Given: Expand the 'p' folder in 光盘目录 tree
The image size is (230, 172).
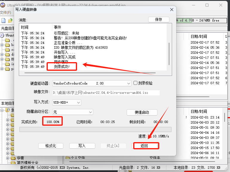Looking at the screenshot, I should coord(2,69).
